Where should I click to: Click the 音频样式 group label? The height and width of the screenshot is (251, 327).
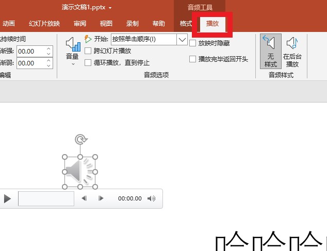tap(281, 75)
